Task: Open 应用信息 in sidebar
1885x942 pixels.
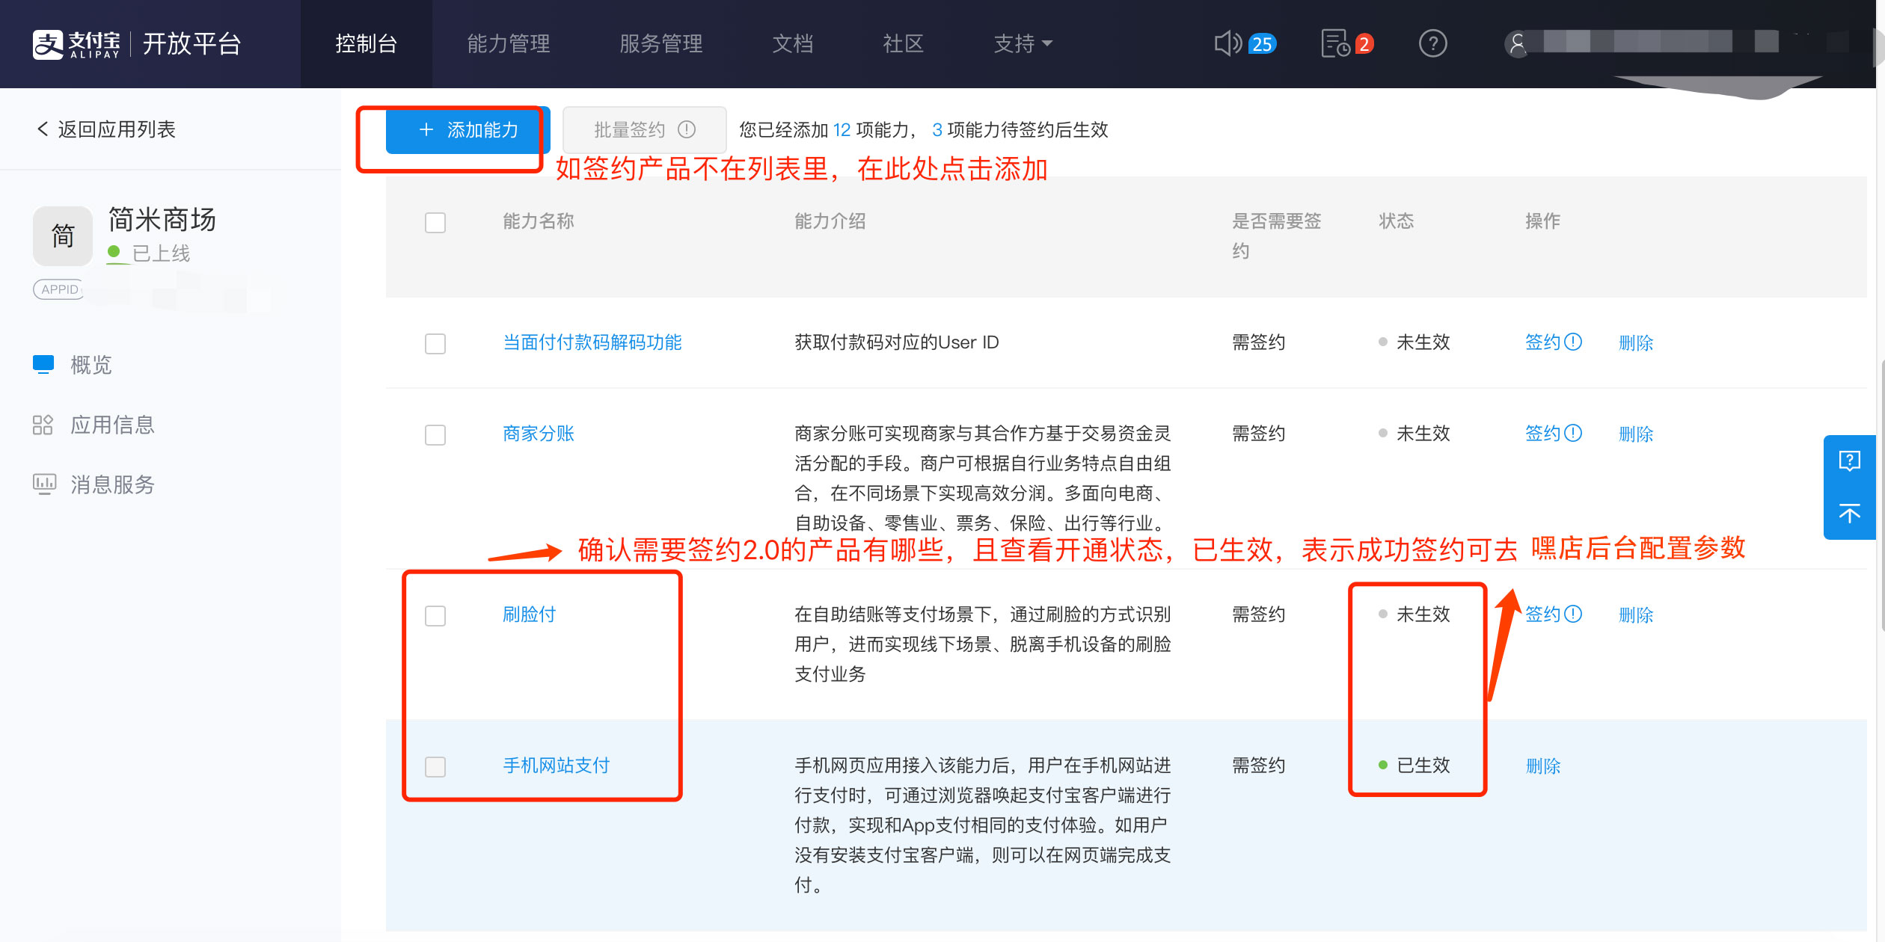Action: click(112, 425)
